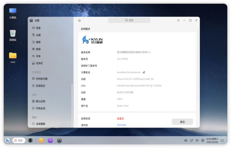Open taskbar task view icon
Image resolution: width=231 pixels, height=148 pixels.
pyautogui.click(x=30, y=140)
